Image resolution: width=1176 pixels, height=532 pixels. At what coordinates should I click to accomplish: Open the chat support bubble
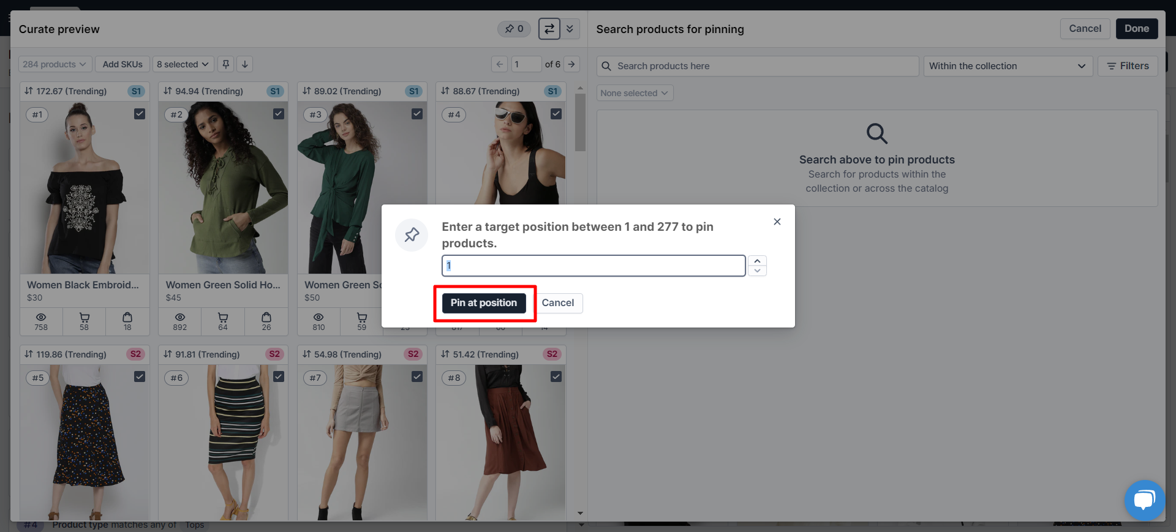[x=1144, y=500]
